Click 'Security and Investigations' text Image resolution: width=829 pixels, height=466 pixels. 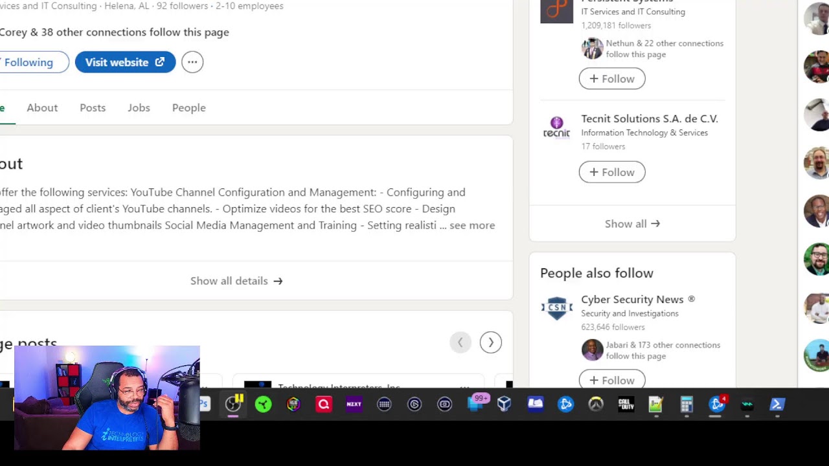630,313
